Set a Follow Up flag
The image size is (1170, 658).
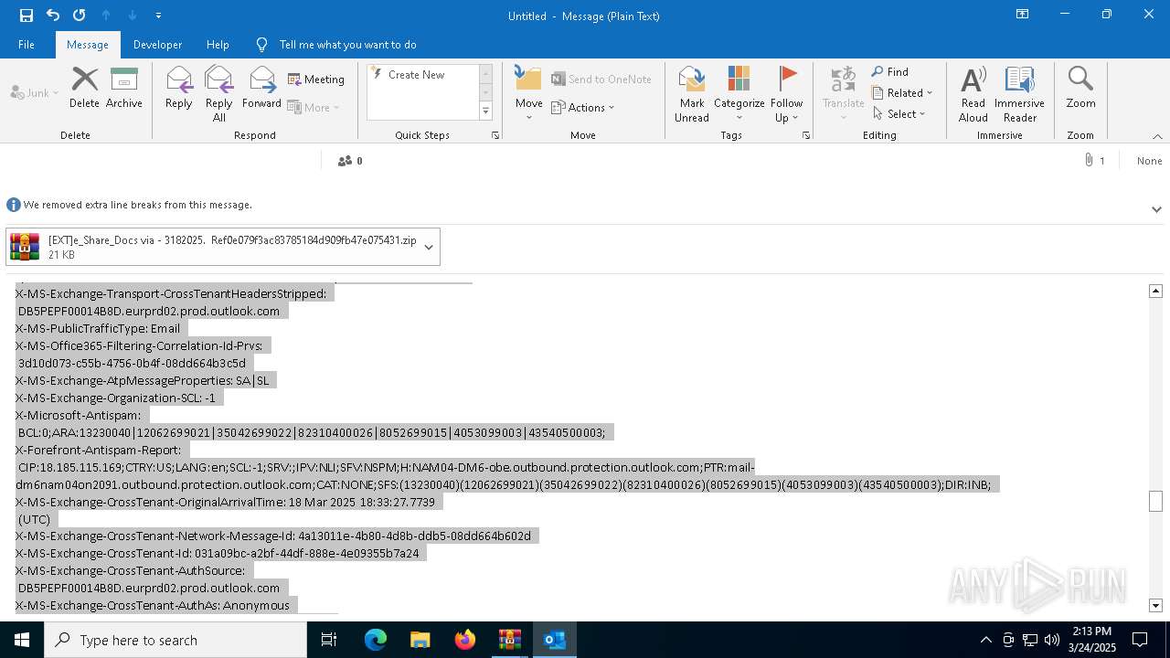[786, 93]
